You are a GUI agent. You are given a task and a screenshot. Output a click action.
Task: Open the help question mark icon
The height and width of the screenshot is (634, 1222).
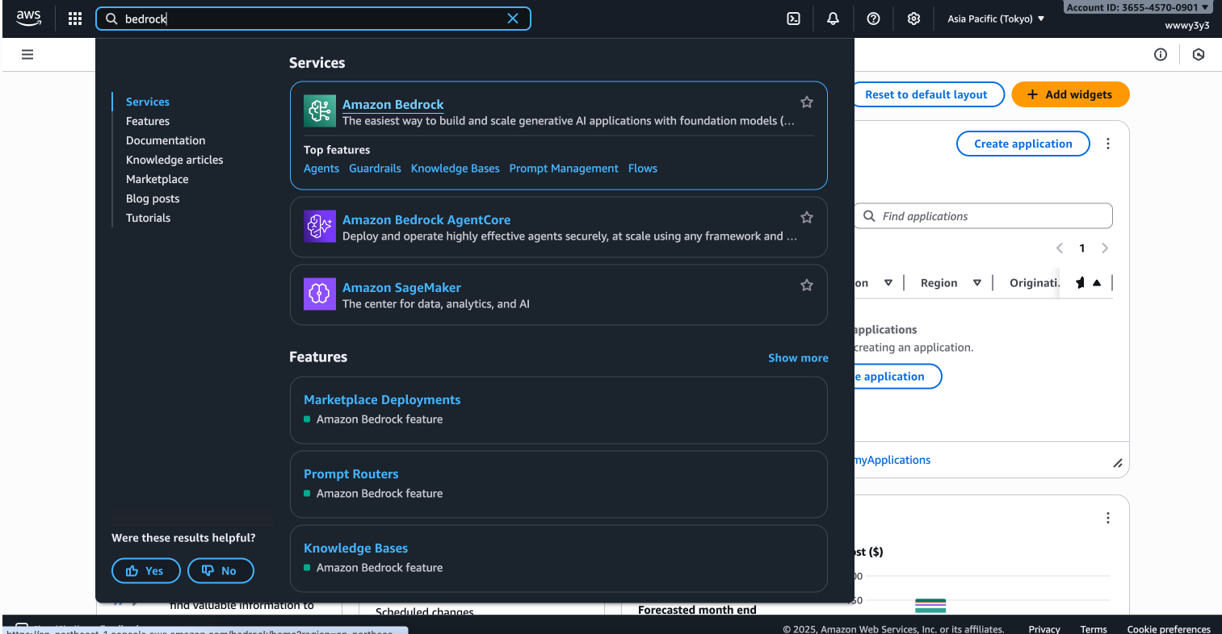pyautogui.click(x=873, y=18)
